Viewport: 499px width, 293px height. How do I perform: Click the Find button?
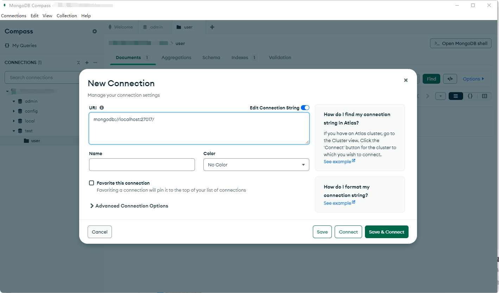click(431, 79)
